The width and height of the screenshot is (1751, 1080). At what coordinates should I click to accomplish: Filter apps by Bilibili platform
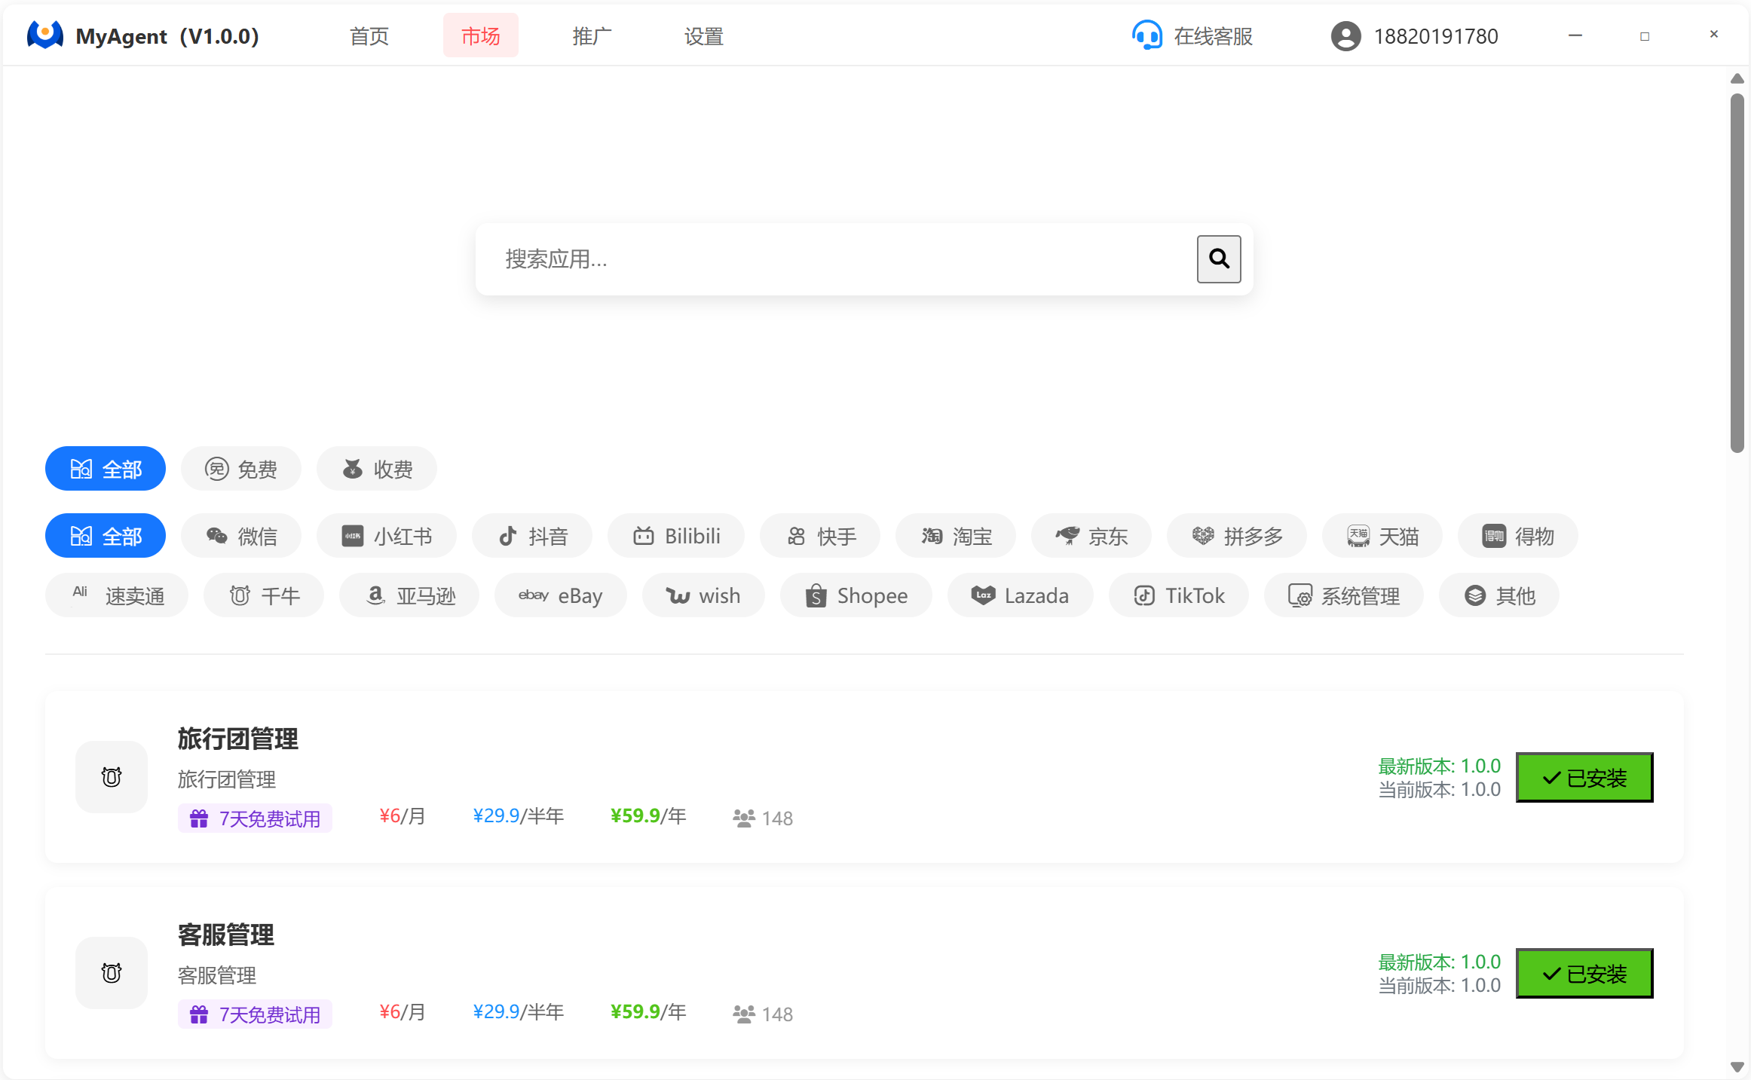tap(676, 536)
